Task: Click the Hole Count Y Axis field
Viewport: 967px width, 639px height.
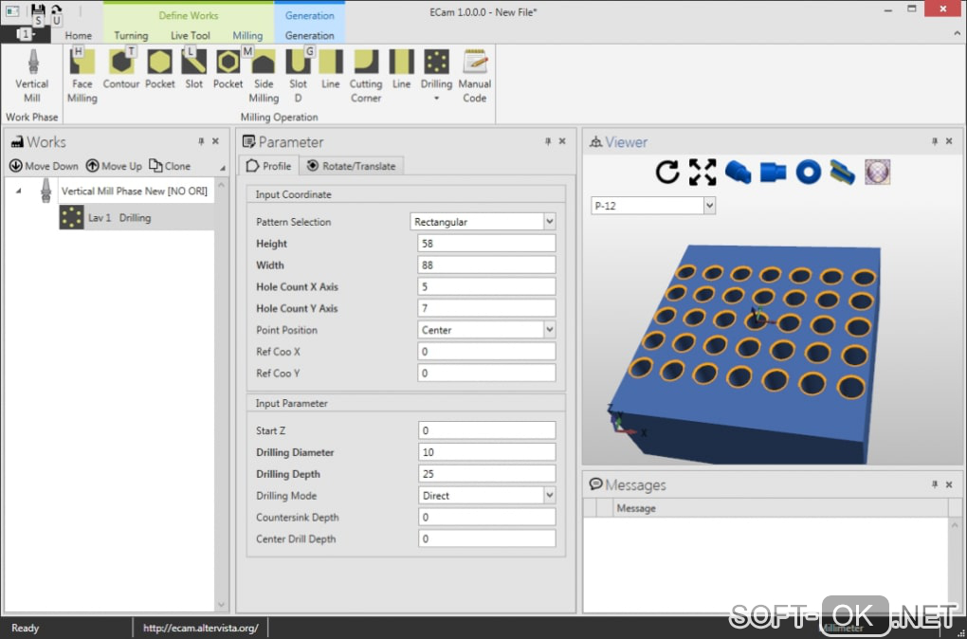Action: click(486, 308)
